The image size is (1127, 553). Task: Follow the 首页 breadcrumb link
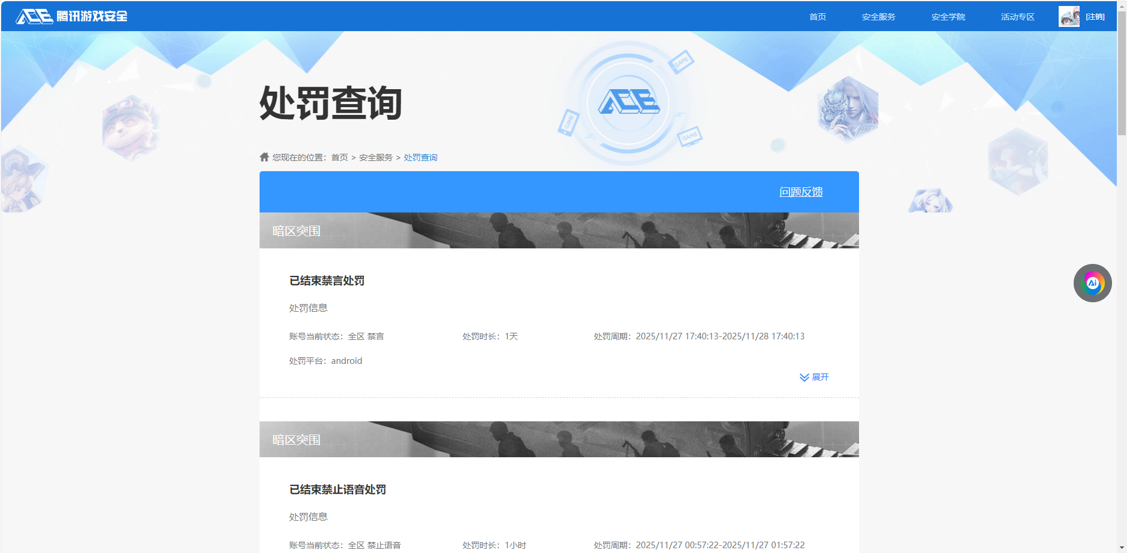point(340,157)
